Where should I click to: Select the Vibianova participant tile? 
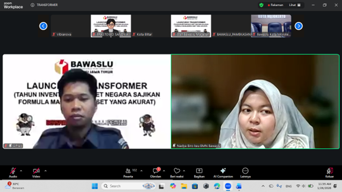71,26
